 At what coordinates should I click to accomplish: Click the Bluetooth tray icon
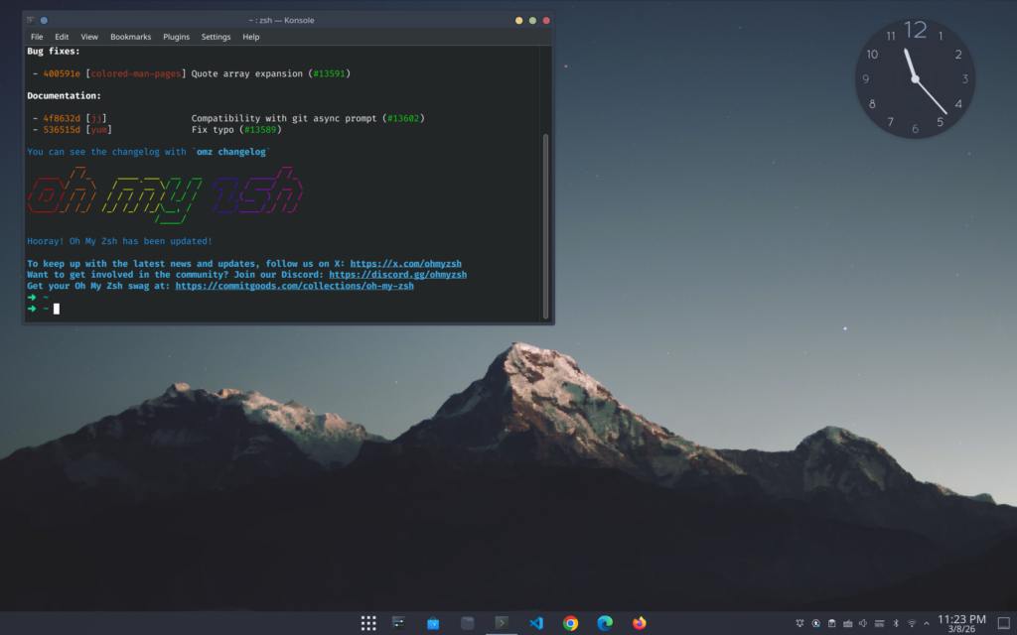[895, 623]
